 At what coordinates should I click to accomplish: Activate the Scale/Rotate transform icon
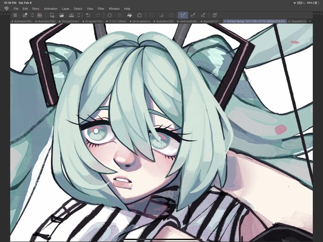(140, 15)
